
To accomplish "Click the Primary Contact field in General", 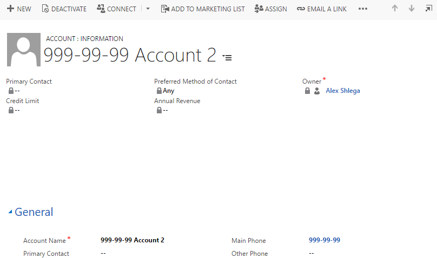I will click(x=103, y=253).
